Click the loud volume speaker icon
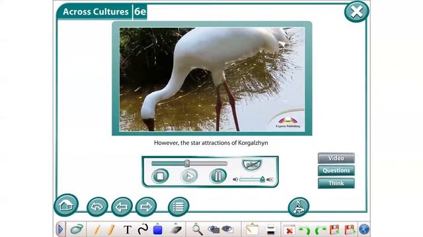The width and height of the screenshot is (423, 237). [x=270, y=180]
